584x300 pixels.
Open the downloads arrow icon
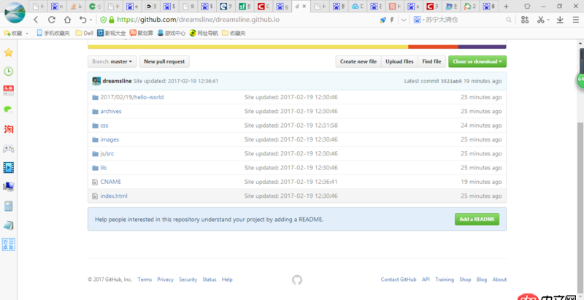[x=560, y=20]
